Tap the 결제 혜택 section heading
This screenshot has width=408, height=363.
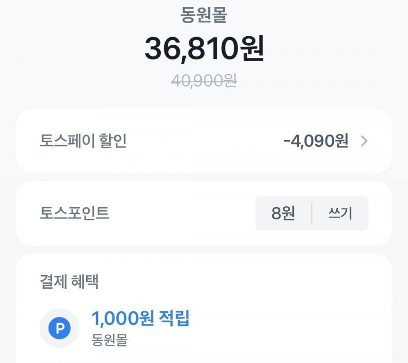(x=69, y=281)
